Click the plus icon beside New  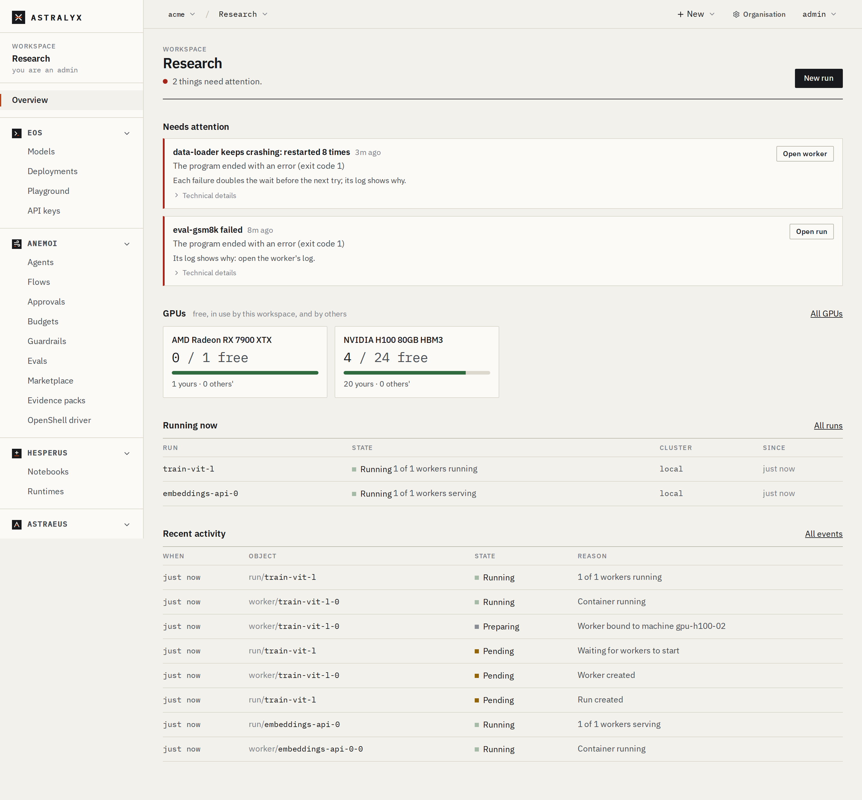[681, 14]
